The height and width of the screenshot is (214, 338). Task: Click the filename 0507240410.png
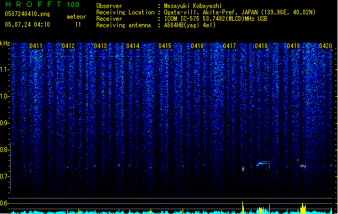click(27, 14)
